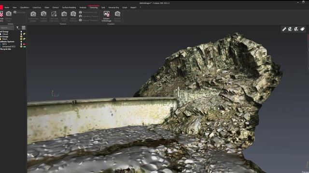The width and height of the screenshot is (309, 173).
Task: Open the Adjust Textures tool
Action: point(73,16)
